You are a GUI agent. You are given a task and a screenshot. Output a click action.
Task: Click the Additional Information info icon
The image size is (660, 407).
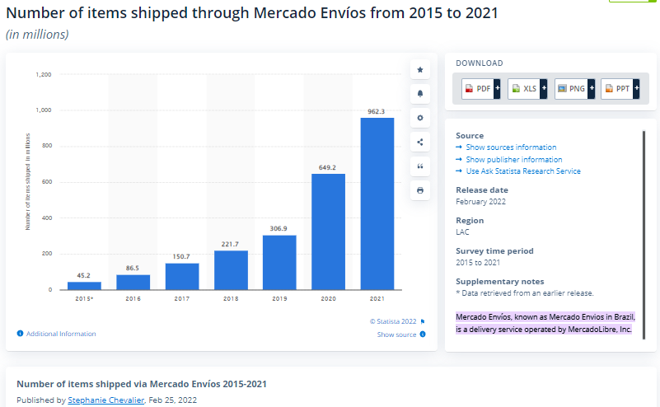21,334
